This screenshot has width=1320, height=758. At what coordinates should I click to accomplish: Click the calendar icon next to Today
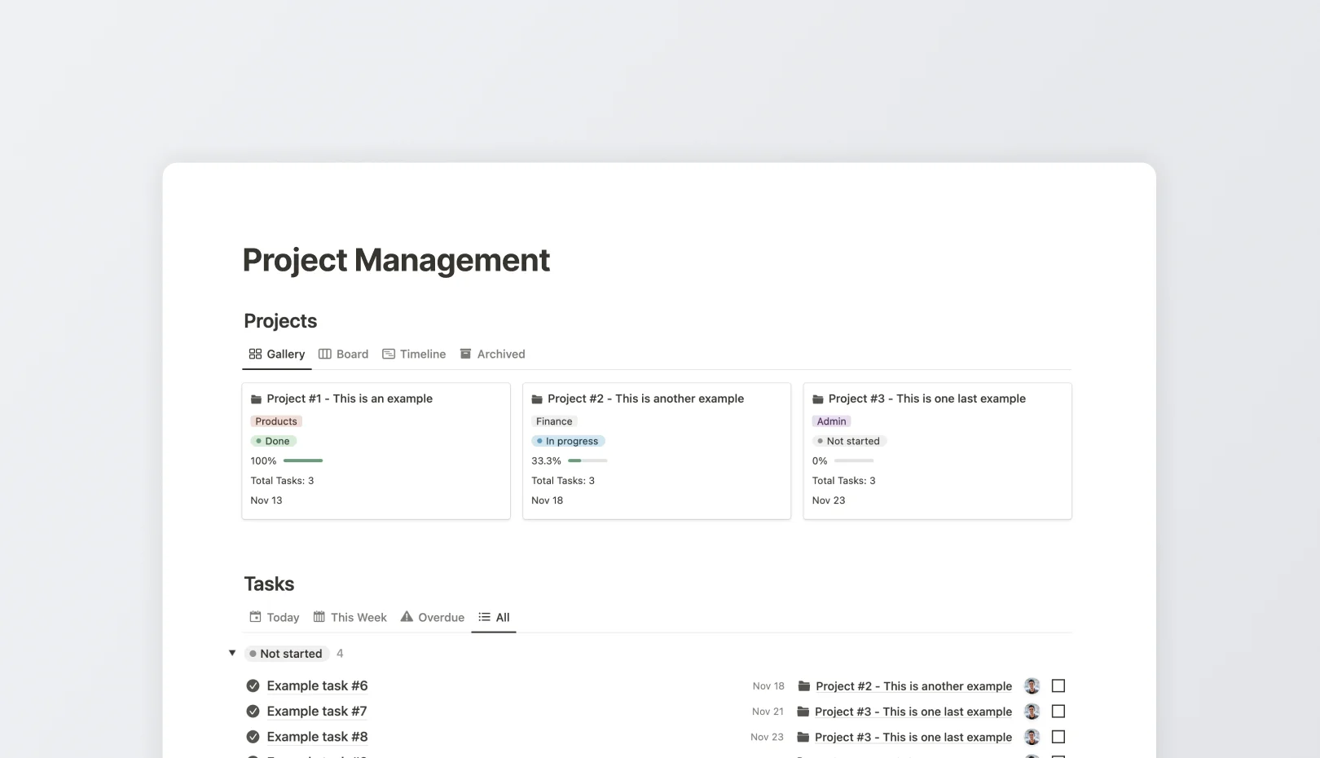[x=255, y=617]
